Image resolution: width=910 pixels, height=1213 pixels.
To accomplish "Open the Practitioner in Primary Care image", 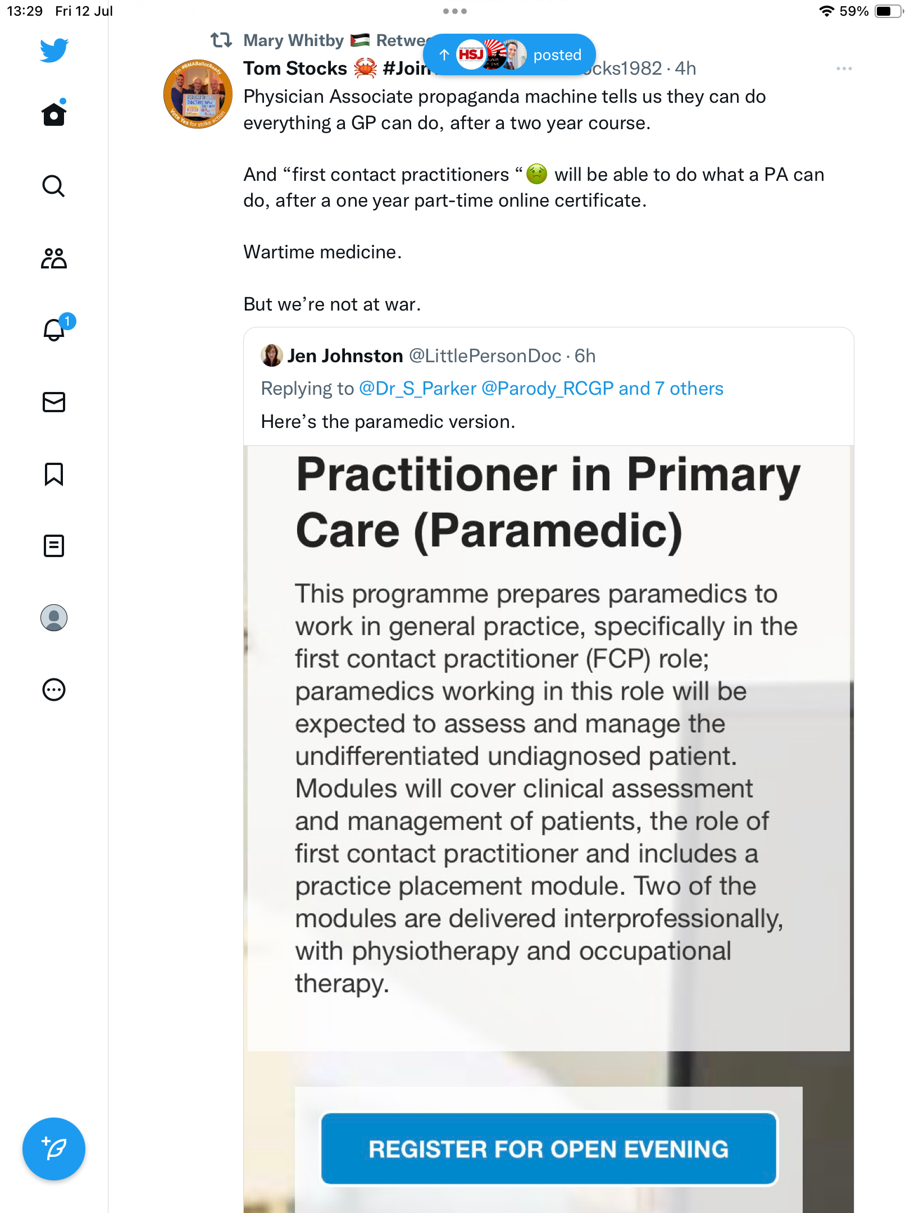I will tap(548, 786).
